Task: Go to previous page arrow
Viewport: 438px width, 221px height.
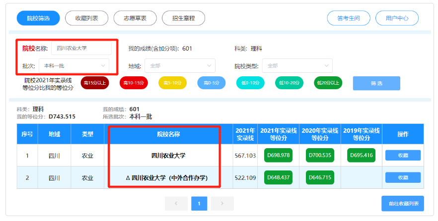Action: 176,204
